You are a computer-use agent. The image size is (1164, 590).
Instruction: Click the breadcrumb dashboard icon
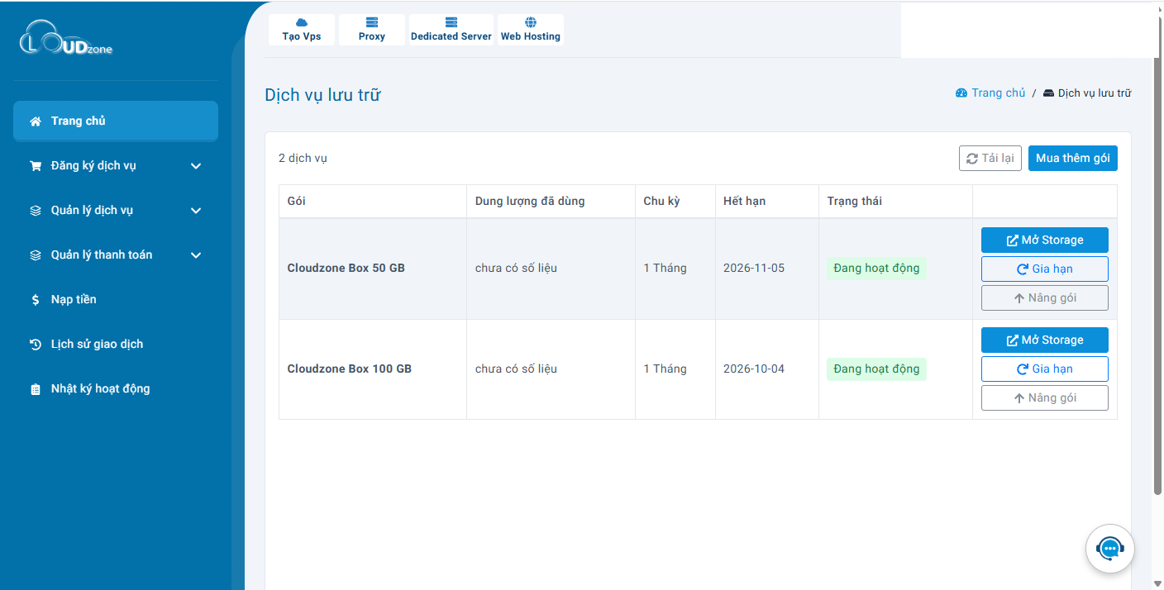(x=961, y=93)
